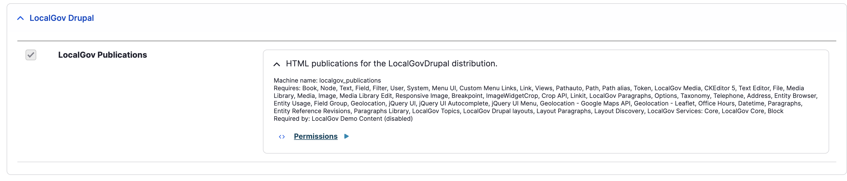Click Geolocation - Google Maps API entry
847x181 pixels.
tap(585, 103)
